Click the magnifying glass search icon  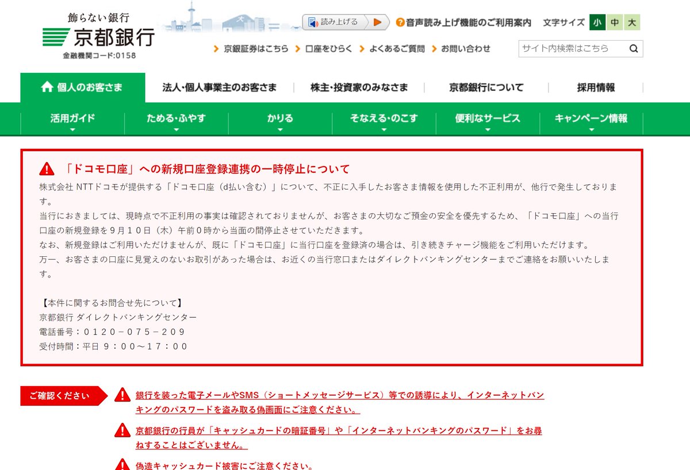pos(634,49)
